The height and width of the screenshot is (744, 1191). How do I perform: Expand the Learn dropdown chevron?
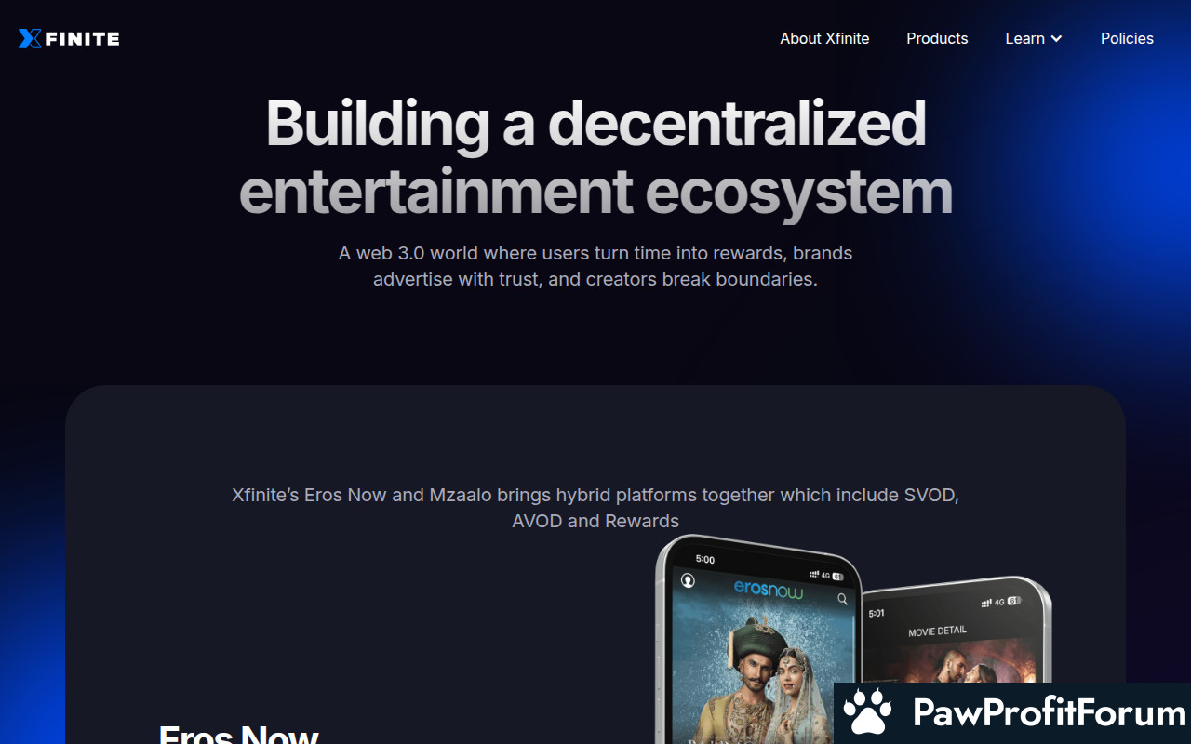click(x=1056, y=39)
